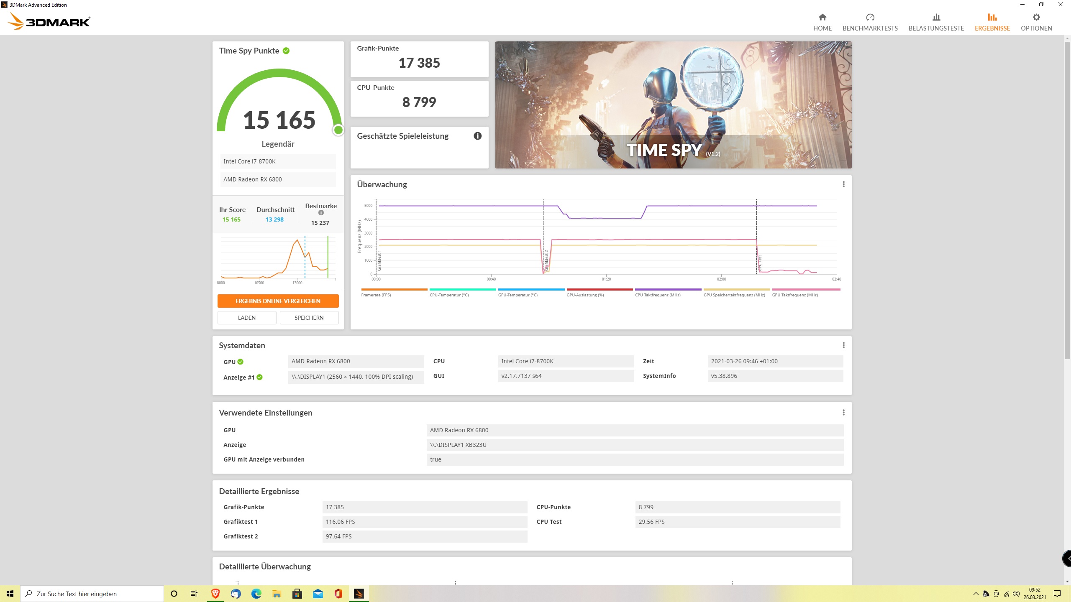Open the Home tab icon
1071x602 pixels.
(x=822, y=17)
